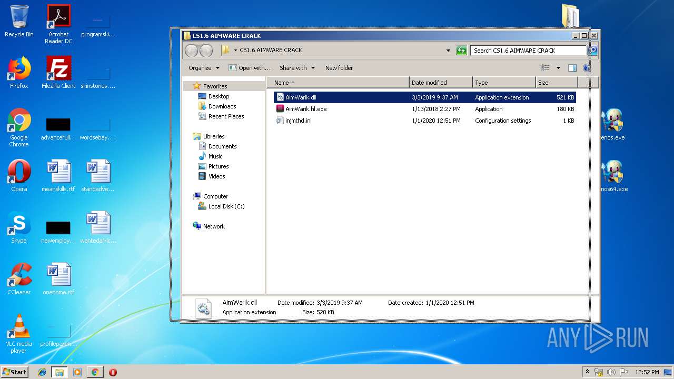Screen dimensions: 674x379
Task: Show hidden system tray icons
Action: click(587, 372)
